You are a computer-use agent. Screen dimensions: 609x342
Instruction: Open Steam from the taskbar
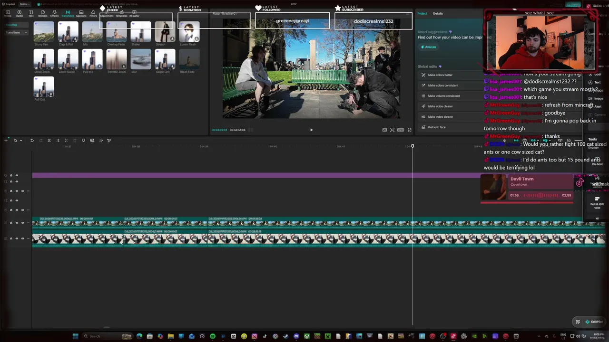(x=286, y=336)
